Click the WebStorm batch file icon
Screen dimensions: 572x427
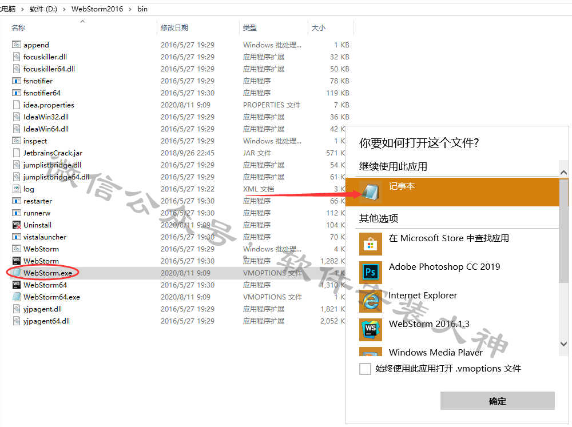[x=17, y=249]
